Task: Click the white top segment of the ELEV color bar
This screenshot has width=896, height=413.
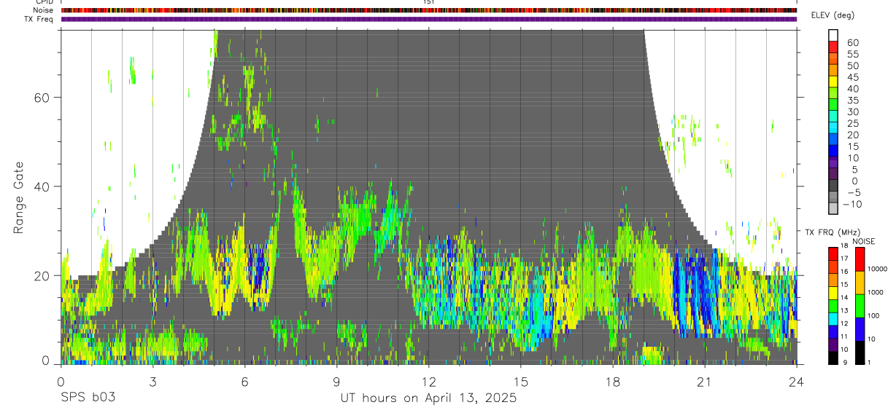Action: point(833,35)
